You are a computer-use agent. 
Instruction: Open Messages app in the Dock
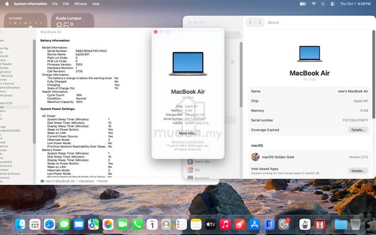[x=64, y=224]
